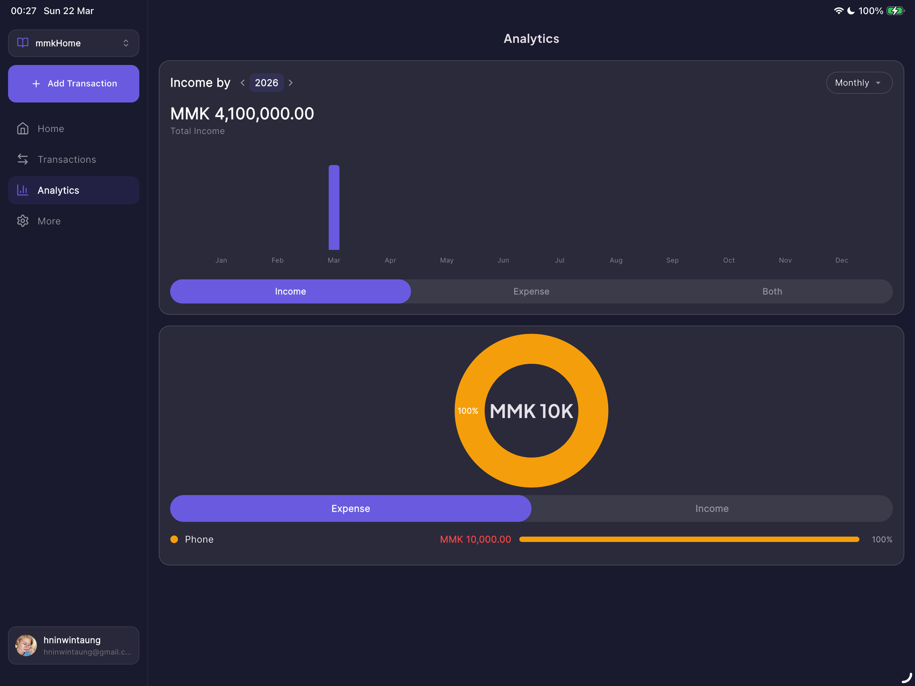Open the Monthly period dropdown
Screen dimensions: 915x686
click(x=859, y=83)
